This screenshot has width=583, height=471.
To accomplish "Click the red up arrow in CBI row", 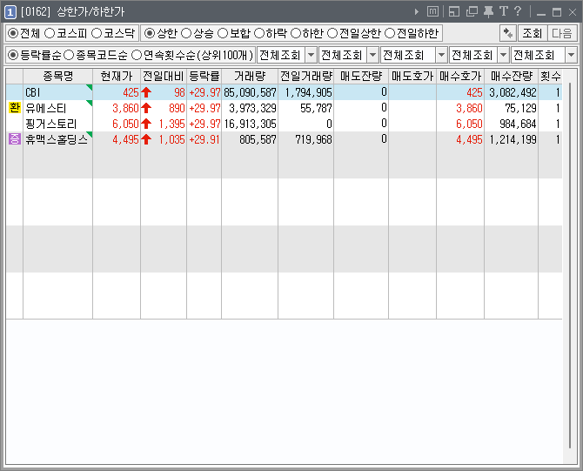I will 146,92.
